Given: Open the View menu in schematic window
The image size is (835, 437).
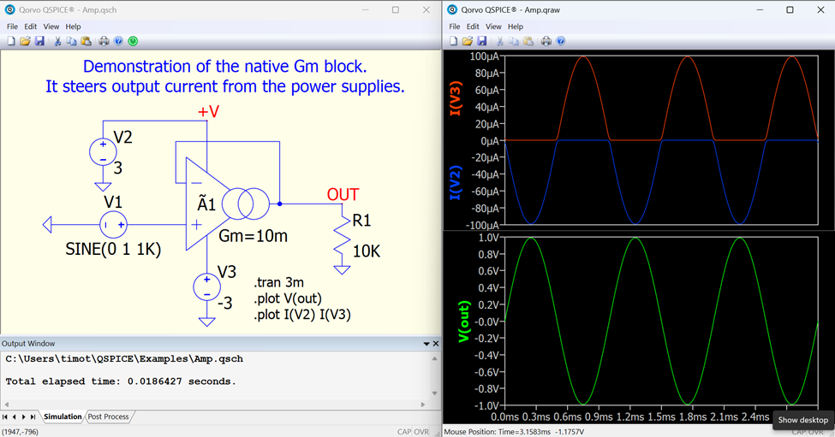Looking at the screenshot, I should coord(51,27).
